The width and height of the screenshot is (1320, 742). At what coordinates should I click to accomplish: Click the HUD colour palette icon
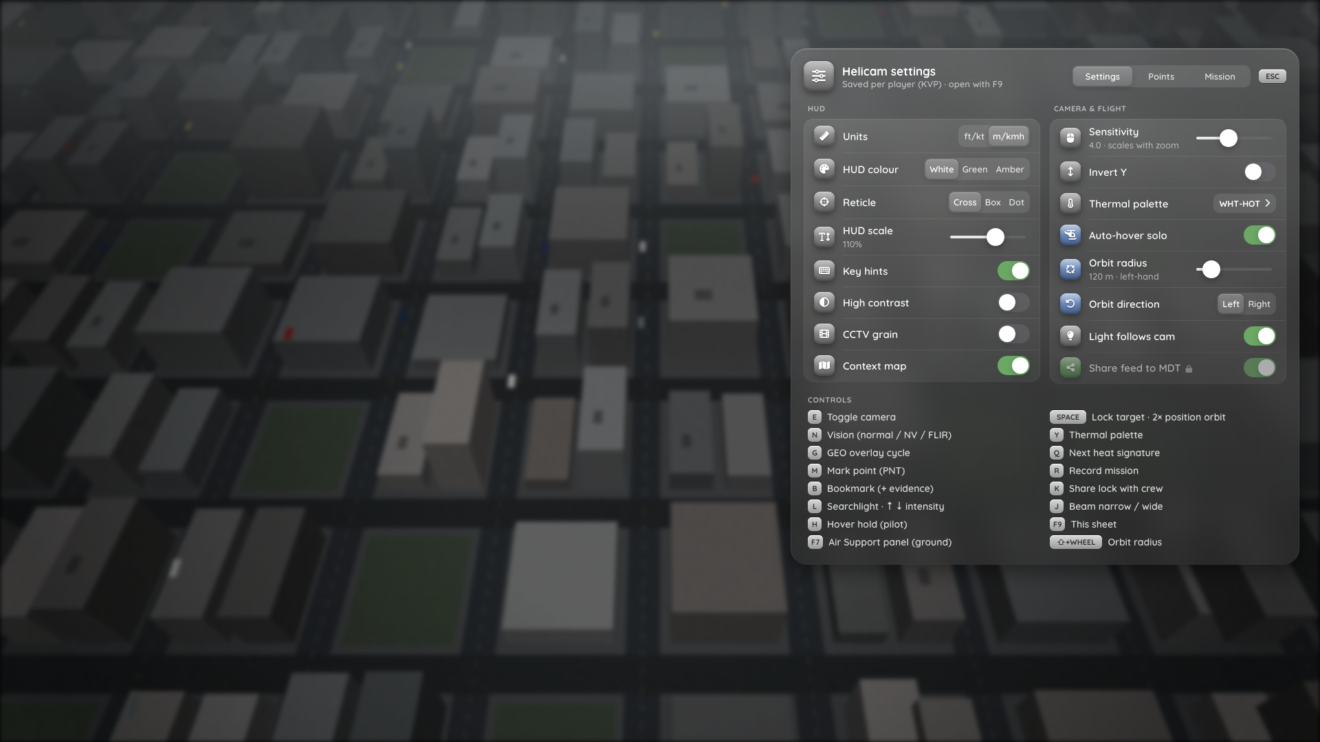824,169
